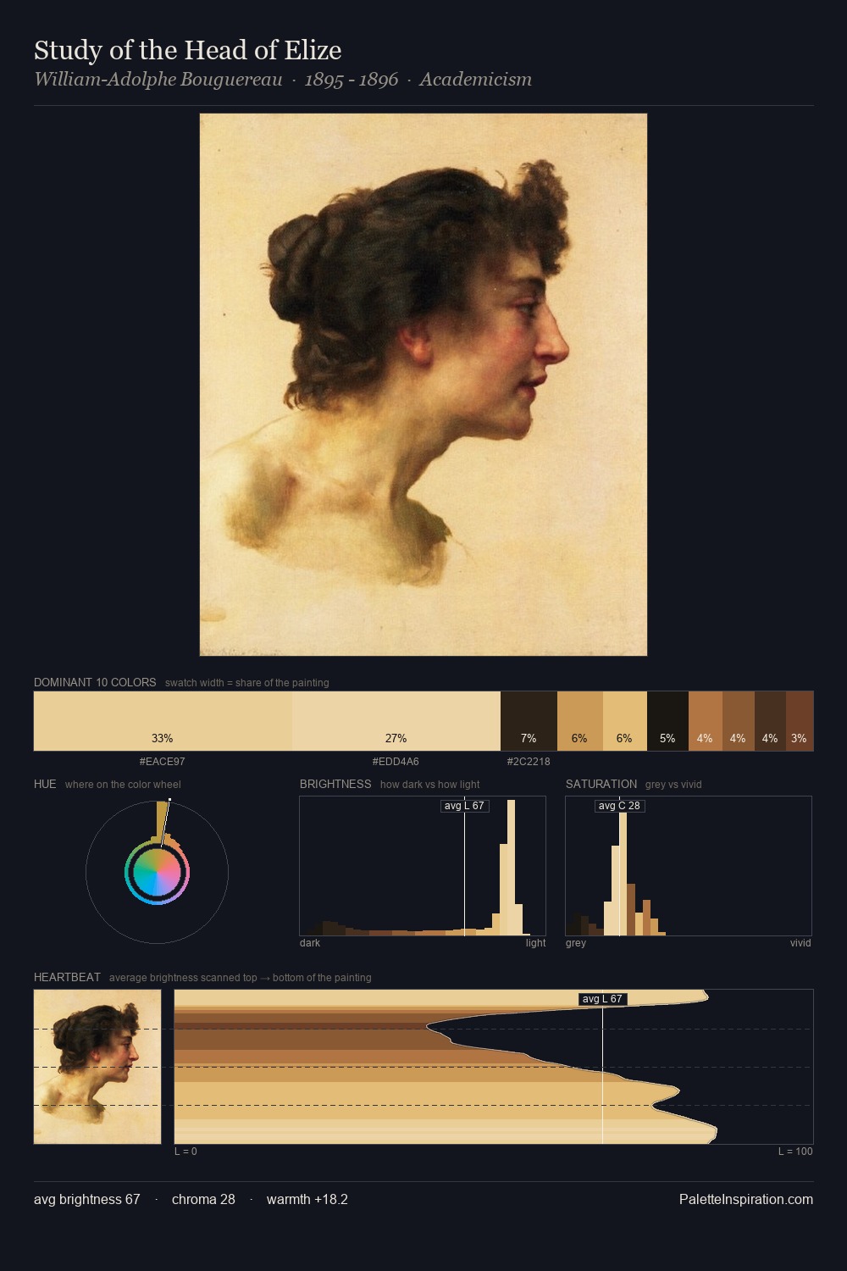Click the brightness histogram chart
Image resolution: width=847 pixels, height=1271 pixels.
click(423, 866)
